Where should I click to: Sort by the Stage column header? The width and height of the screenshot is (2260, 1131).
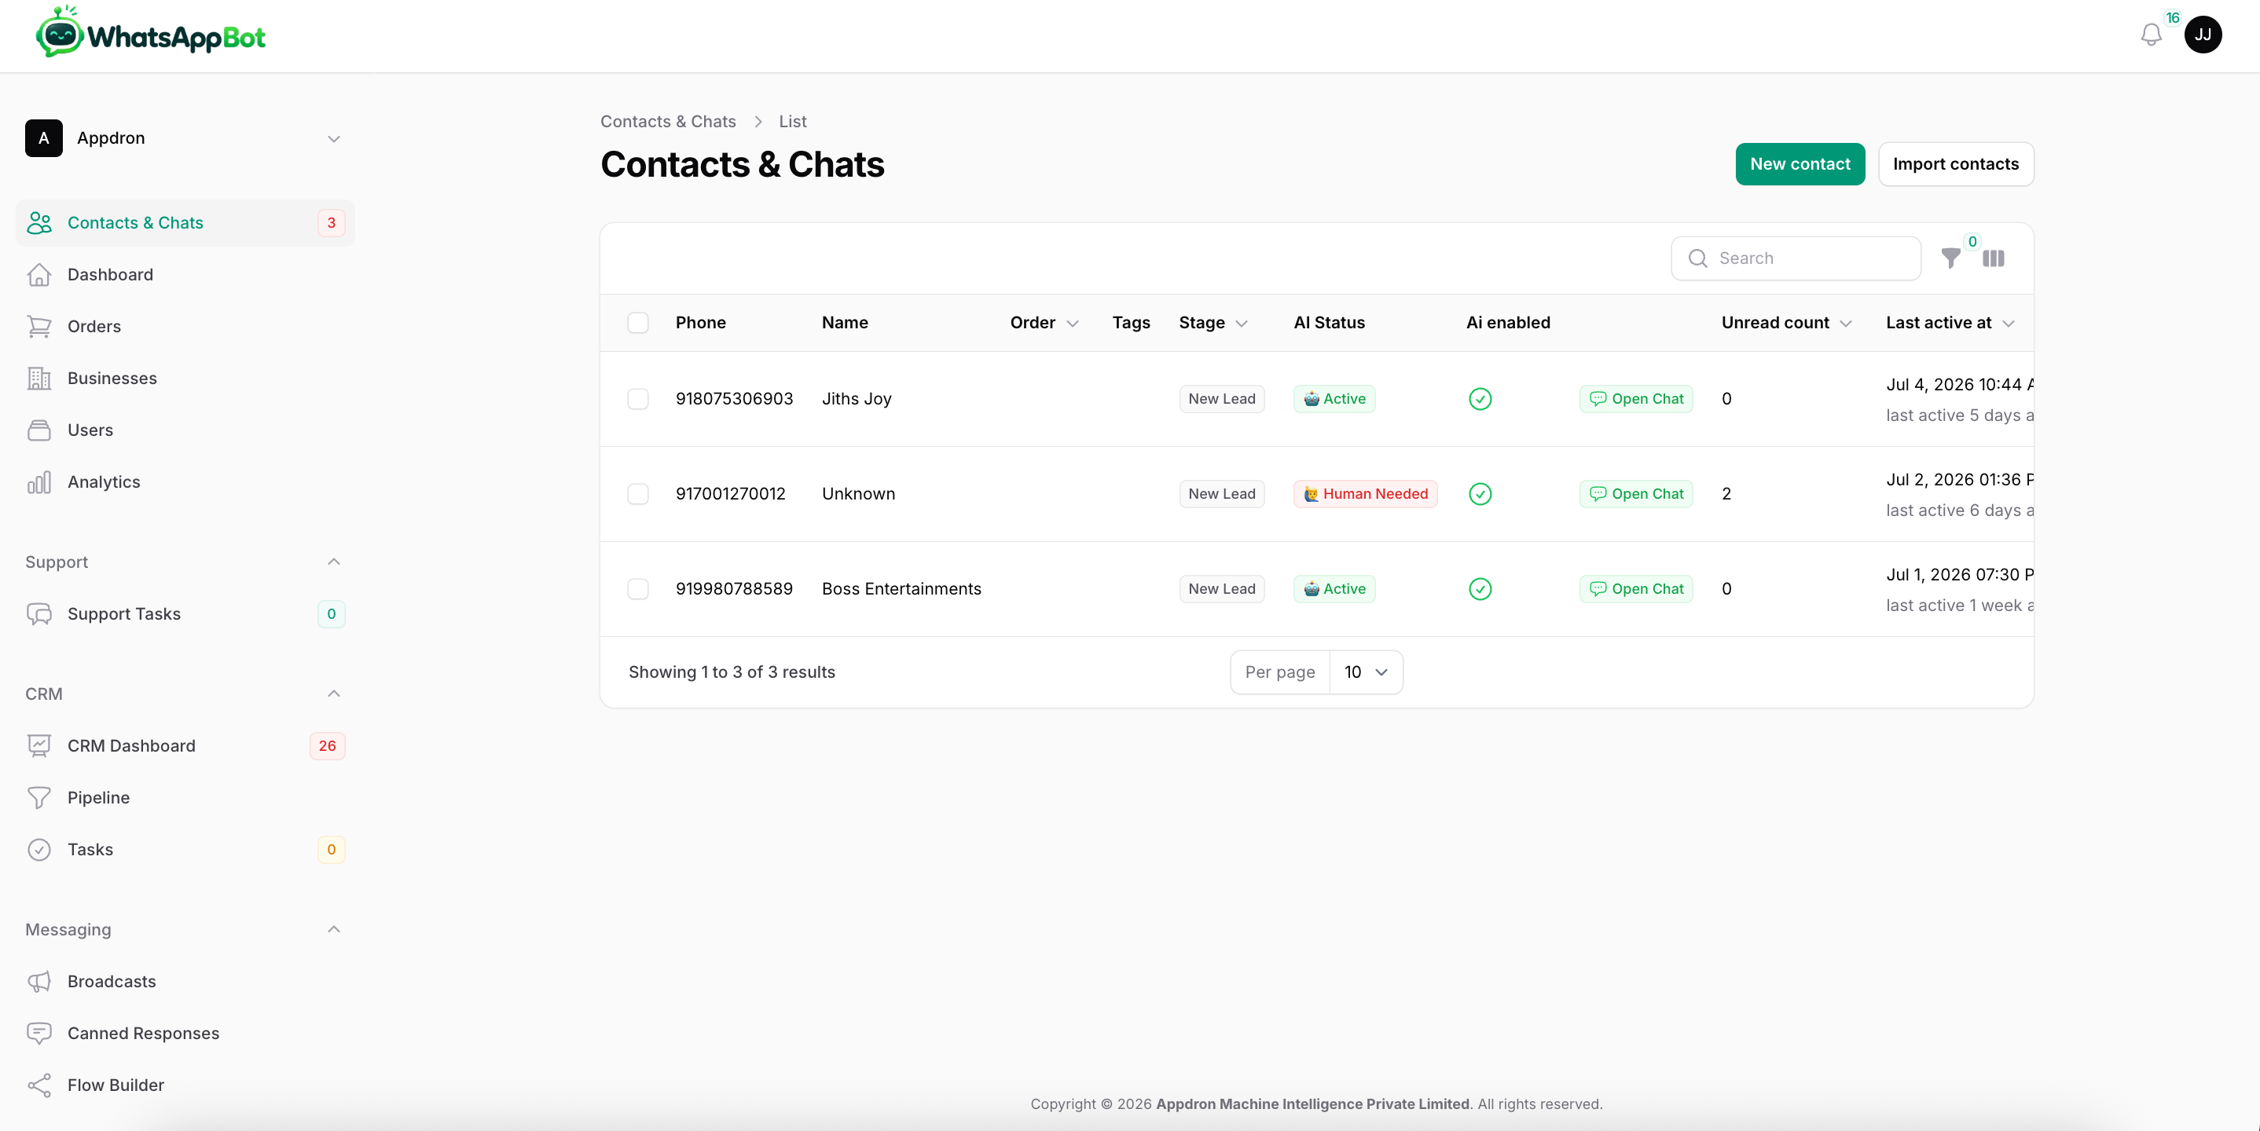tap(1213, 323)
